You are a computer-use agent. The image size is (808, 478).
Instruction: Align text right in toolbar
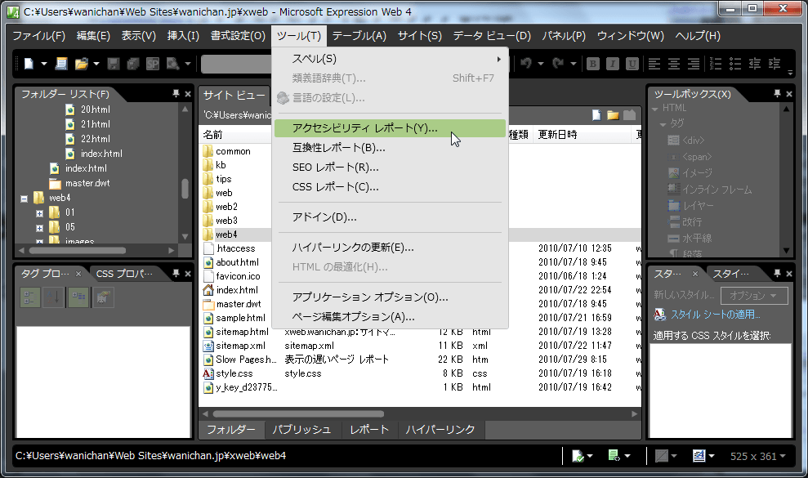[694, 64]
